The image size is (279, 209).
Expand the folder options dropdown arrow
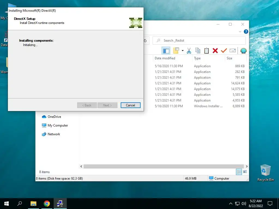point(183,51)
